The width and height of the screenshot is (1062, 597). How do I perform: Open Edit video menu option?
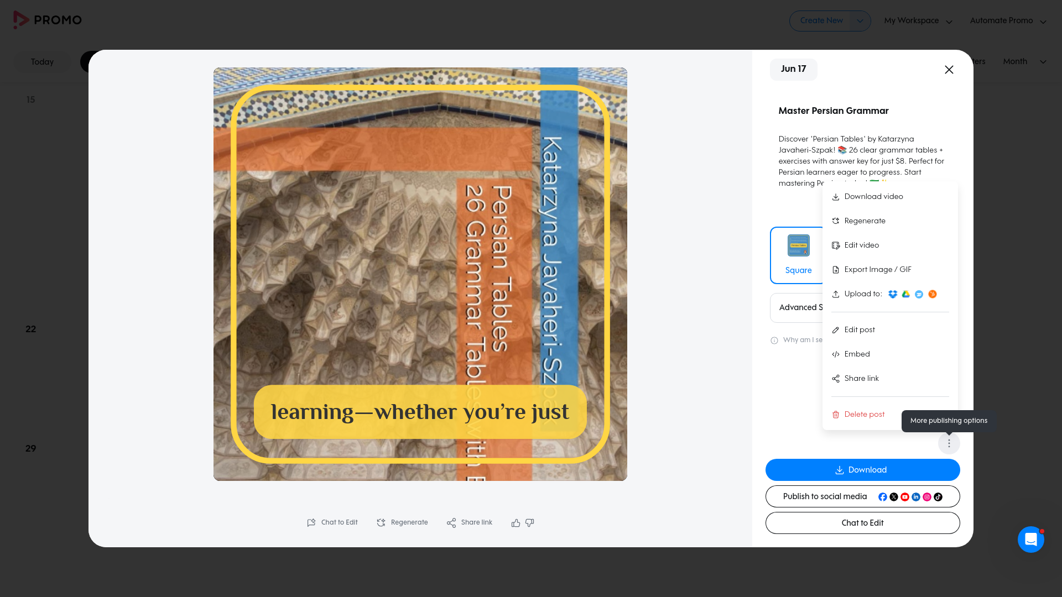[x=855, y=245]
